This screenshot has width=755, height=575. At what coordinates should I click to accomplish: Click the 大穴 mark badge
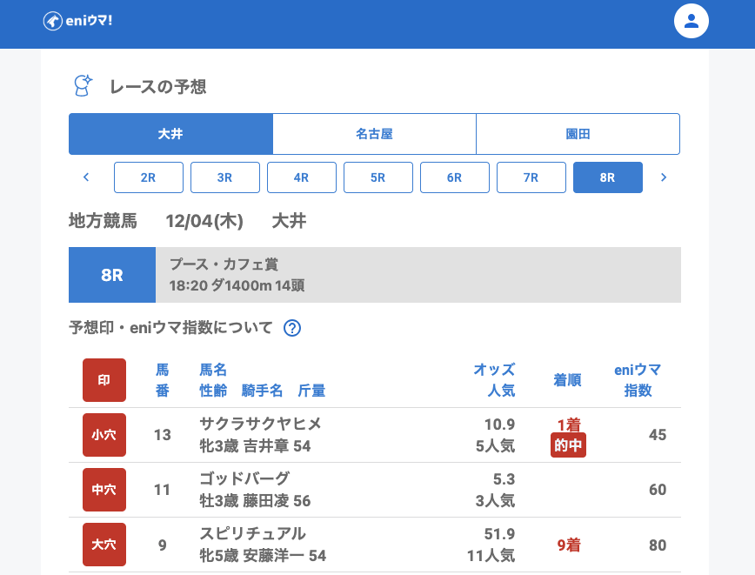pos(104,545)
